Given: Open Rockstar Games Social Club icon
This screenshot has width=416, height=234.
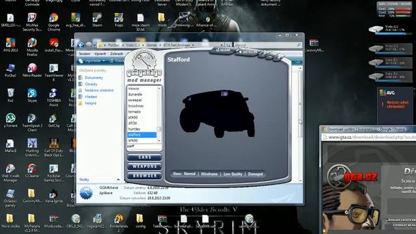Looking at the screenshot, I should (54, 172).
